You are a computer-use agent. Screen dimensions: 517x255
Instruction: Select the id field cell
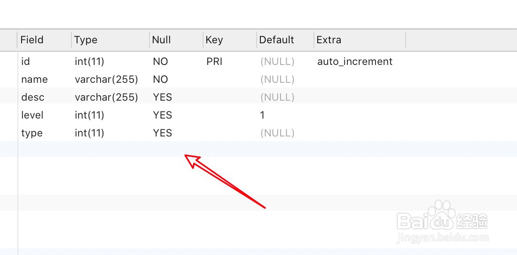click(25, 61)
